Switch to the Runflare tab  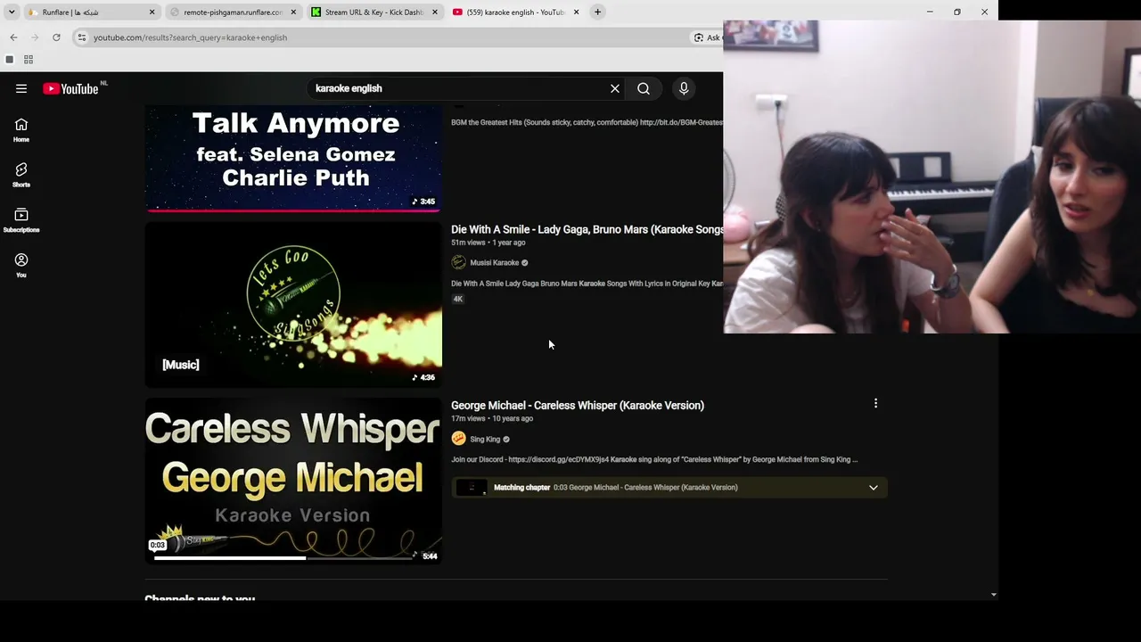(91, 12)
